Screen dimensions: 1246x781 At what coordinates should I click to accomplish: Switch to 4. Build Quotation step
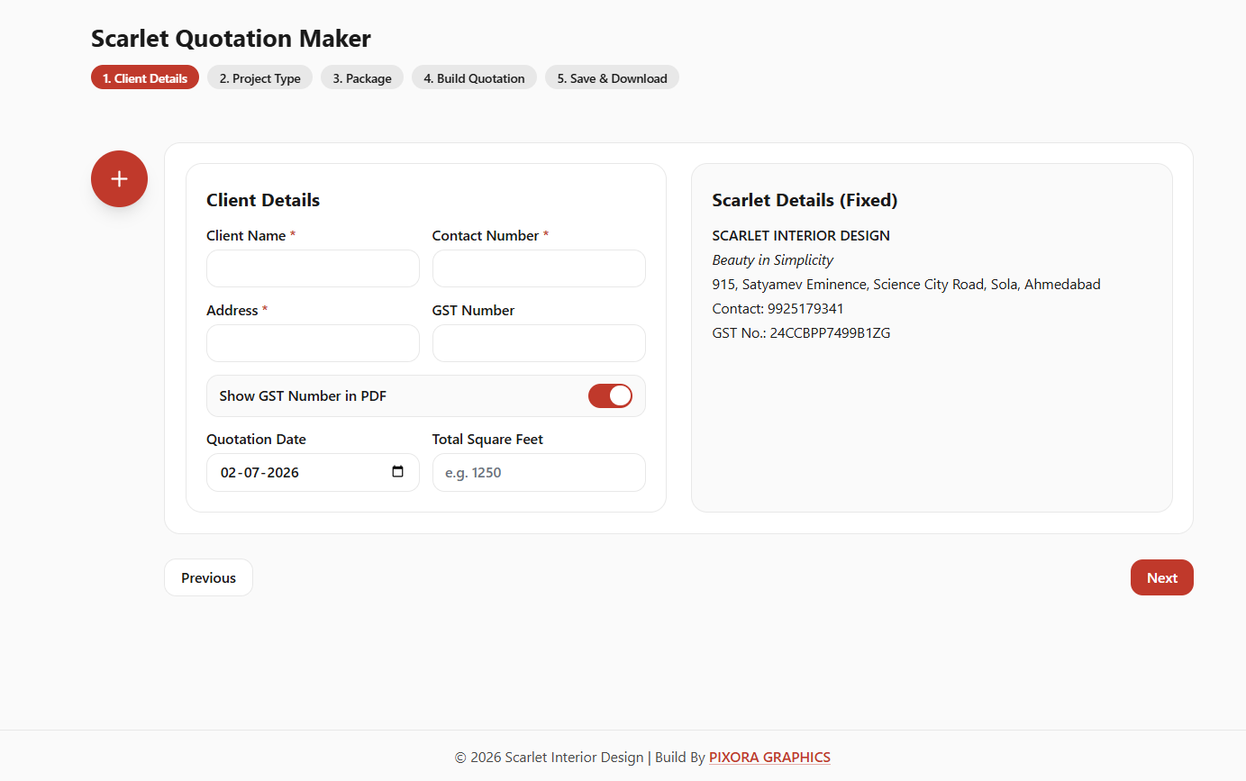pyautogui.click(x=474, y=77)
